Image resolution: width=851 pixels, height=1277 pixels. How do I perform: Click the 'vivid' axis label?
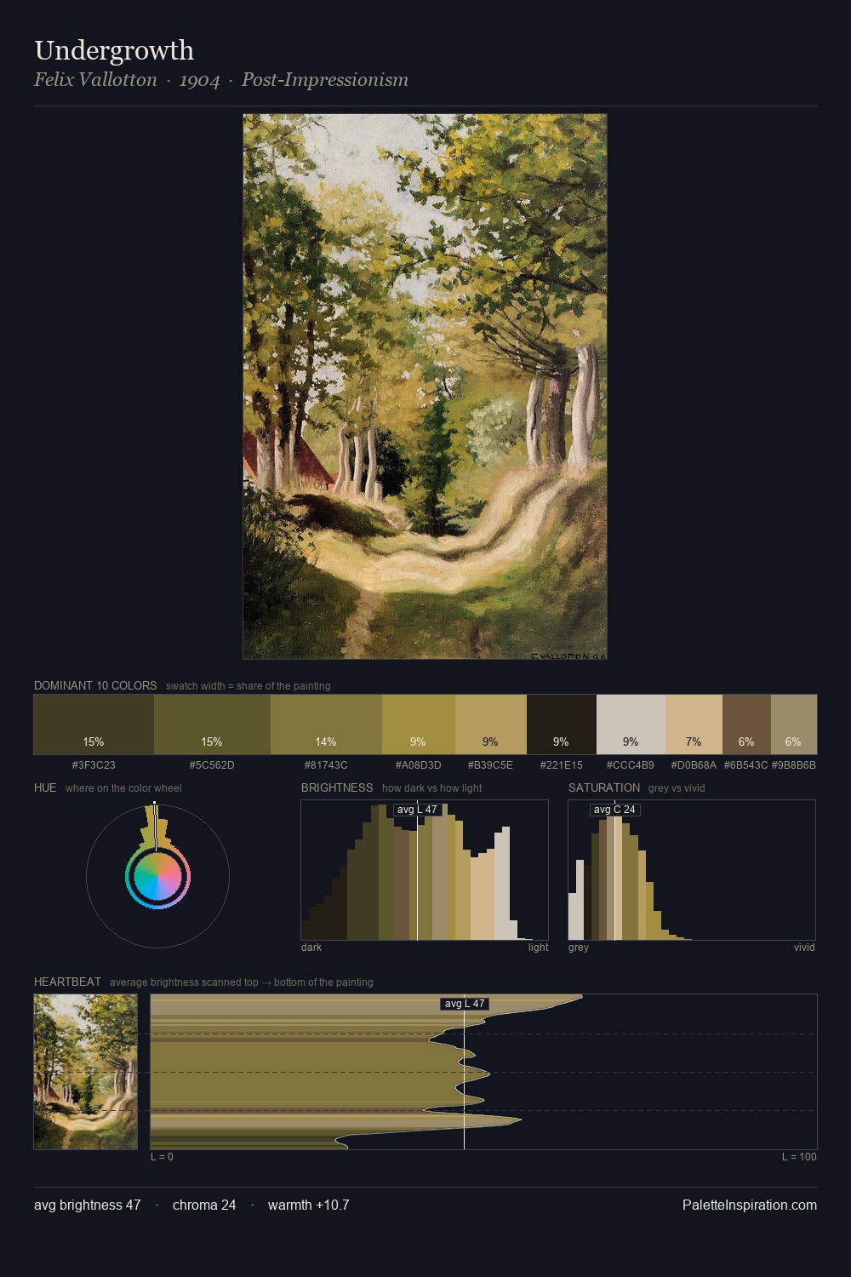pos(804,948)
